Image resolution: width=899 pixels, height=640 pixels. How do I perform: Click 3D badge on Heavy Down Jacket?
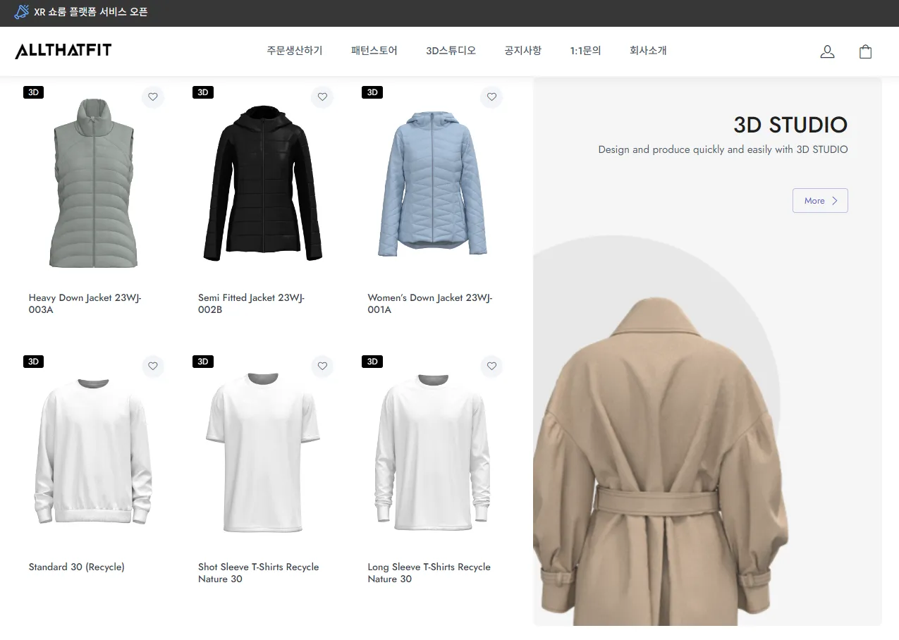pos(34,92)
